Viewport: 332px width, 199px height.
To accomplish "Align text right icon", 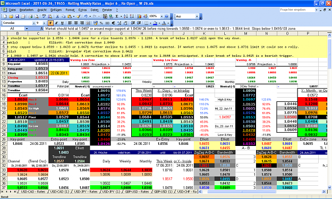I will (82, 23).
